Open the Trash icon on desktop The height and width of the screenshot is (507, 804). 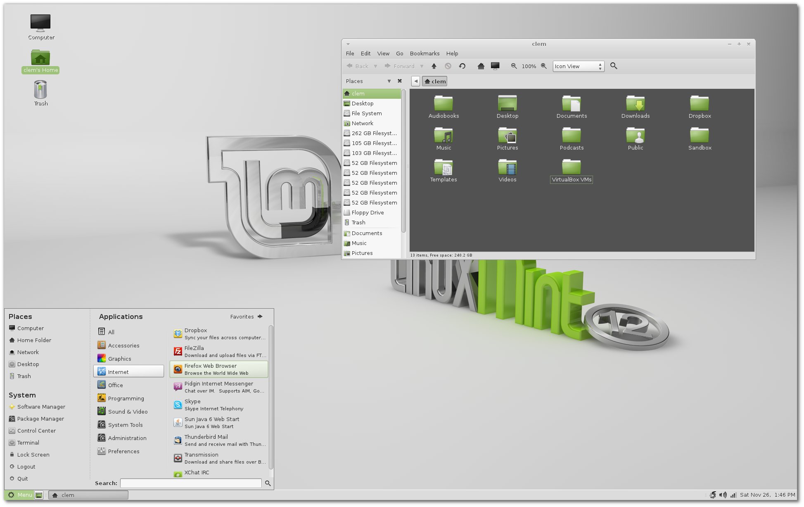click(x=40, y=93)
